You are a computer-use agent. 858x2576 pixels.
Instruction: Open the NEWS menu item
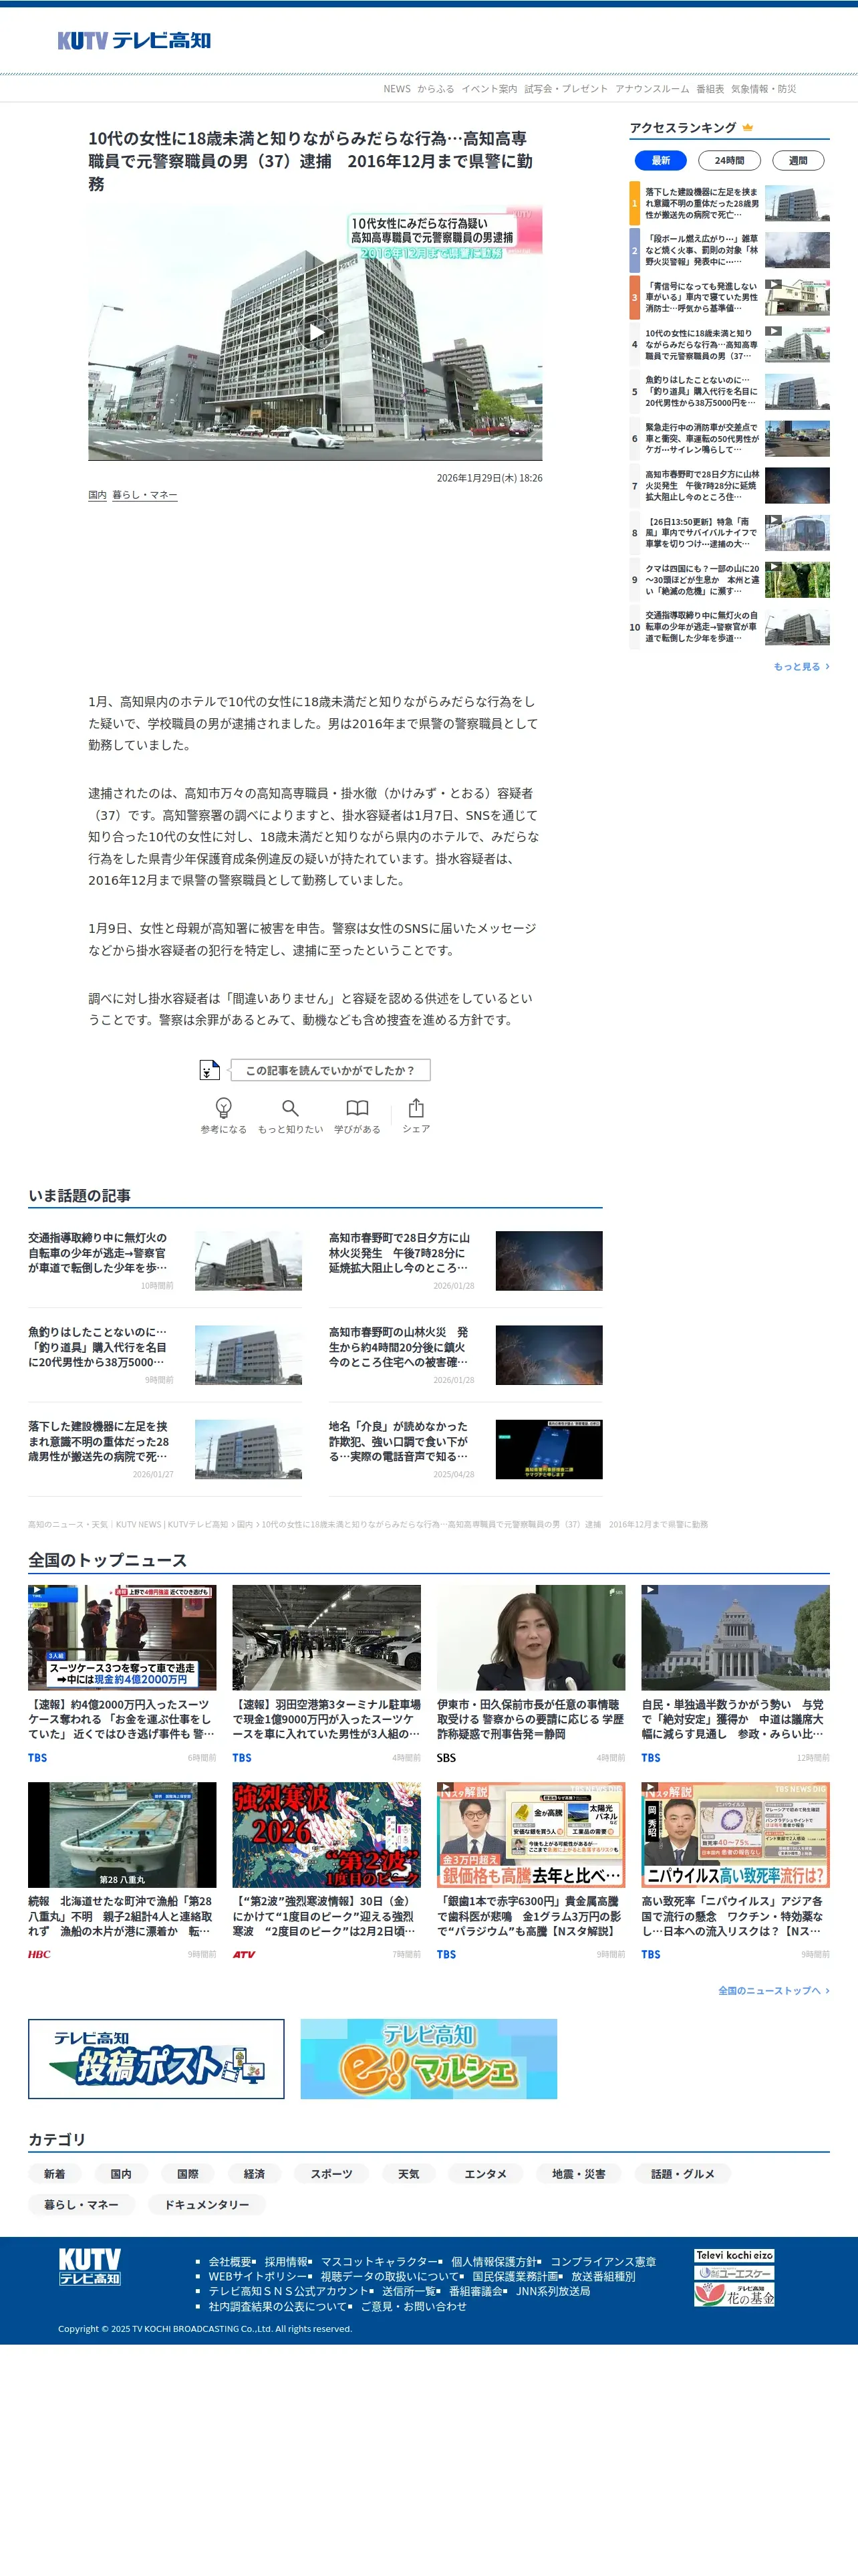396,89
